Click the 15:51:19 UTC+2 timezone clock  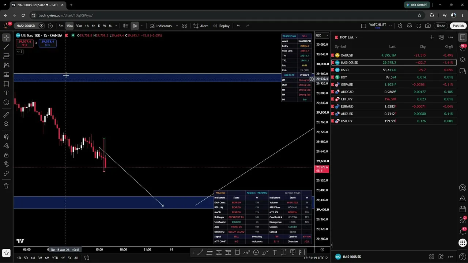click(x=316, y=258)
